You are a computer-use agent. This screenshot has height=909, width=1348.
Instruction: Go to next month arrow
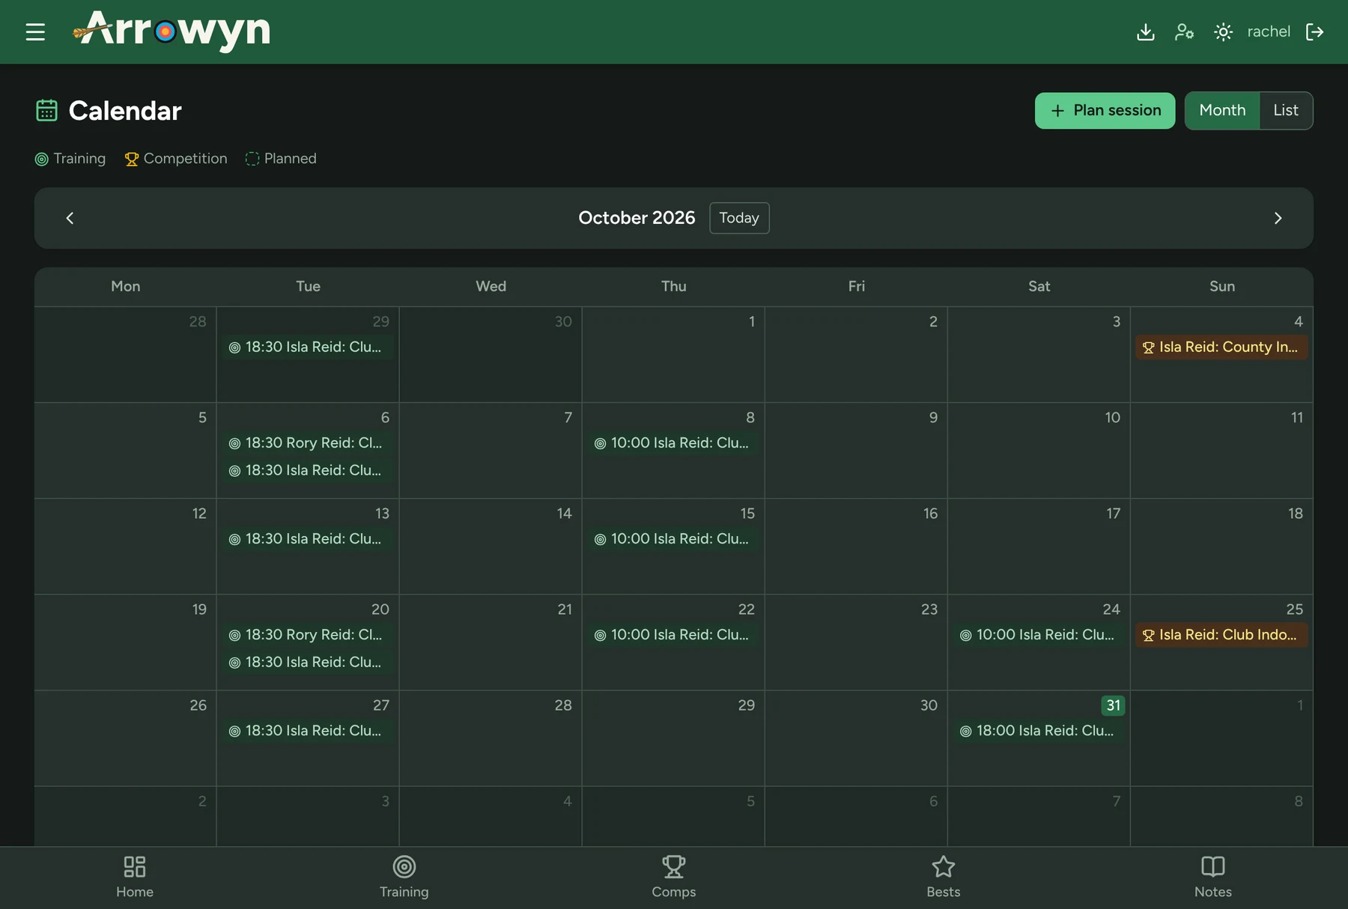tap(1278, 218)
